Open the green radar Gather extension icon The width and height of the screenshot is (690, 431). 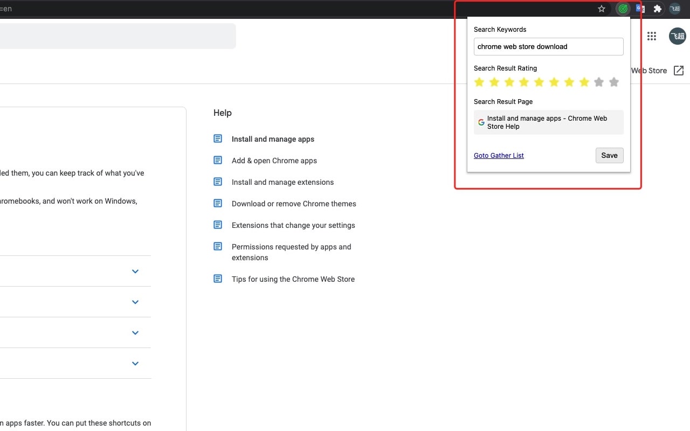click(x=623, y=9)
